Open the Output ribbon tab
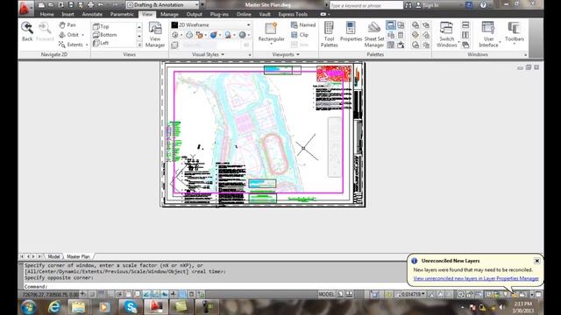This screenshot has width=561, height=315. tap(195, 14)
